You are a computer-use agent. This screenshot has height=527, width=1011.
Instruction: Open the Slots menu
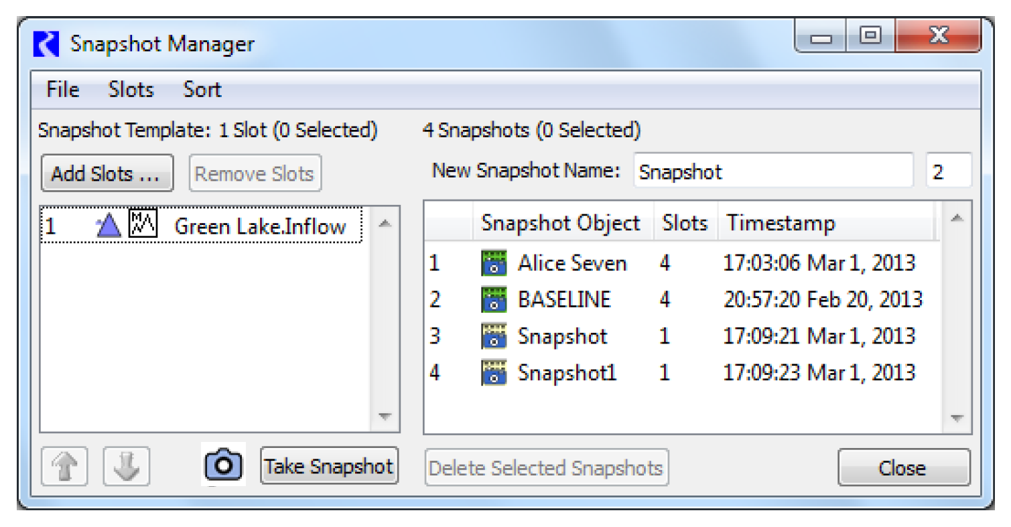point(131,90)
